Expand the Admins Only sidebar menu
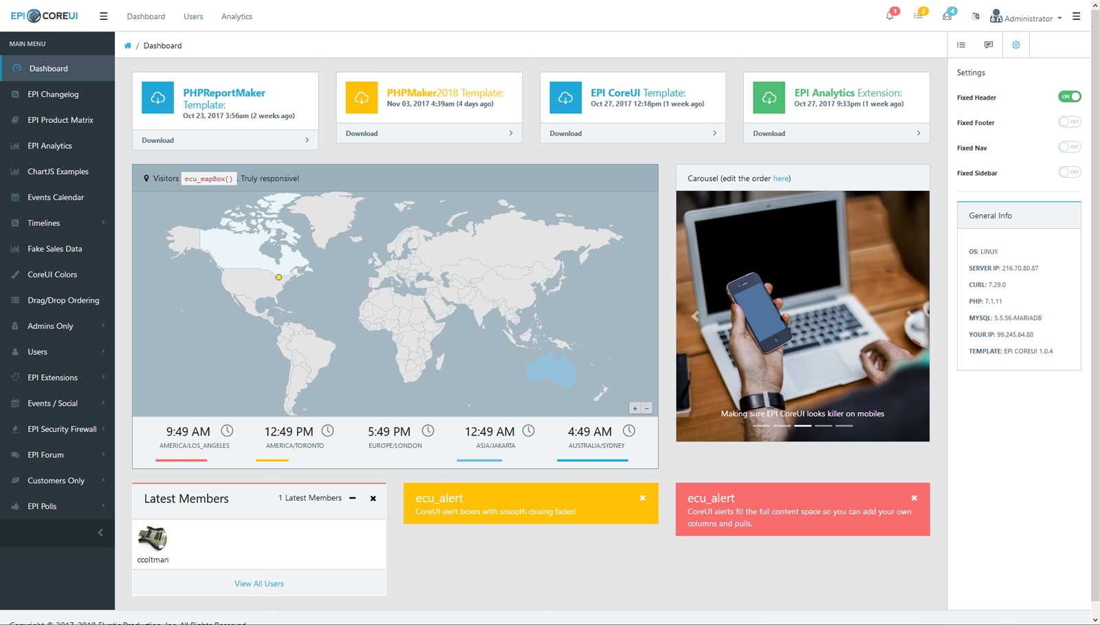The height and width of the screenshot is (625, 1100). pos(57,326)
